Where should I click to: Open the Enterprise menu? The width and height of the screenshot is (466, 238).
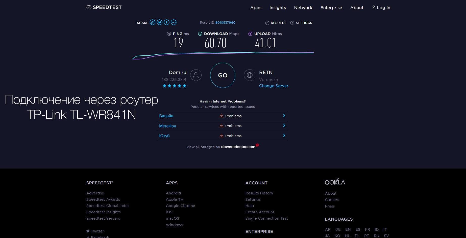coord(331,8)
